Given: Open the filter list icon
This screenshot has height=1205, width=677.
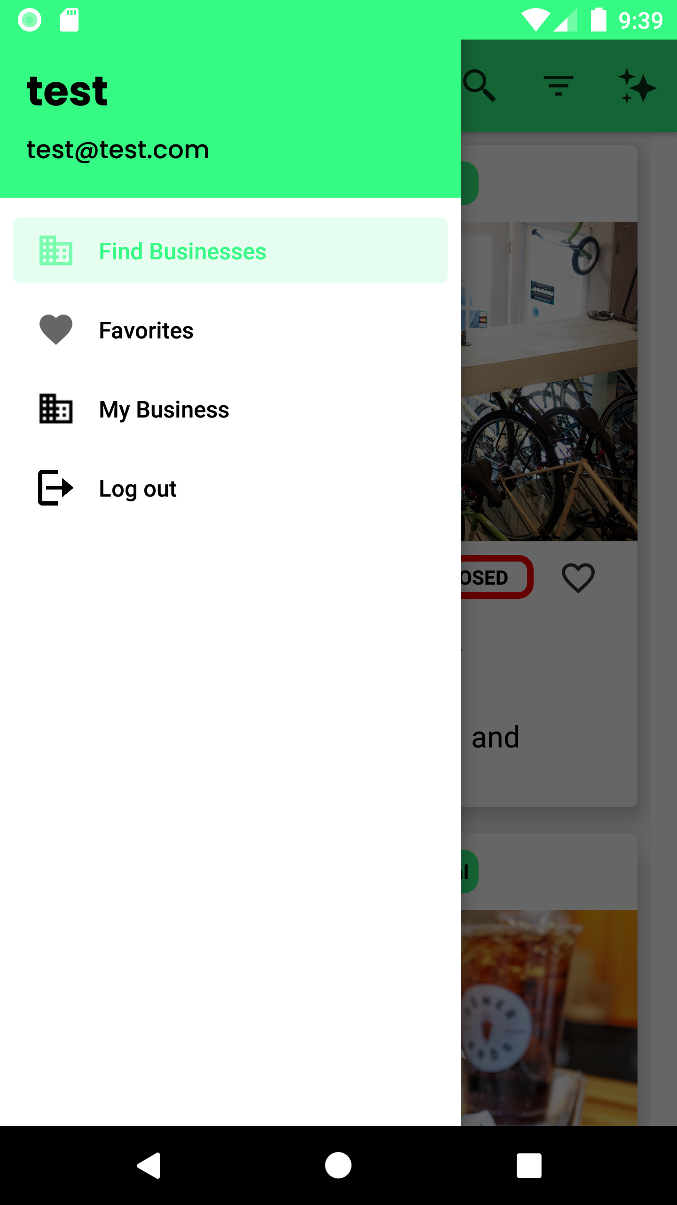Looking at the screenshot, I should tap(558, 86).
